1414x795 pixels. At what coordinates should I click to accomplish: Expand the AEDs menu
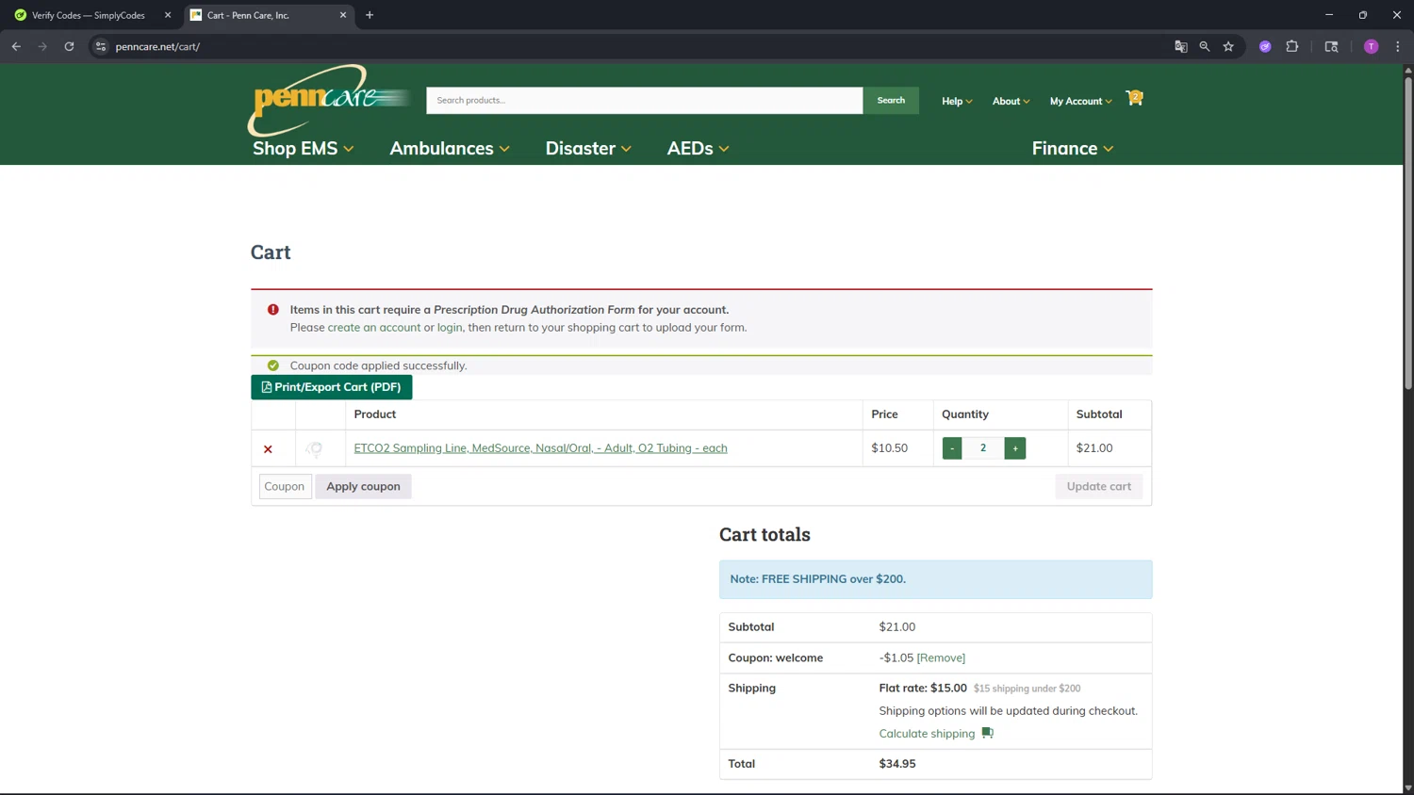tap(698, 148)
